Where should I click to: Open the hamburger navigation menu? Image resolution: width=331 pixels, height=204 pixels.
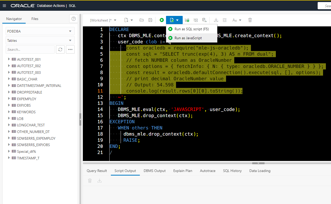4,6
